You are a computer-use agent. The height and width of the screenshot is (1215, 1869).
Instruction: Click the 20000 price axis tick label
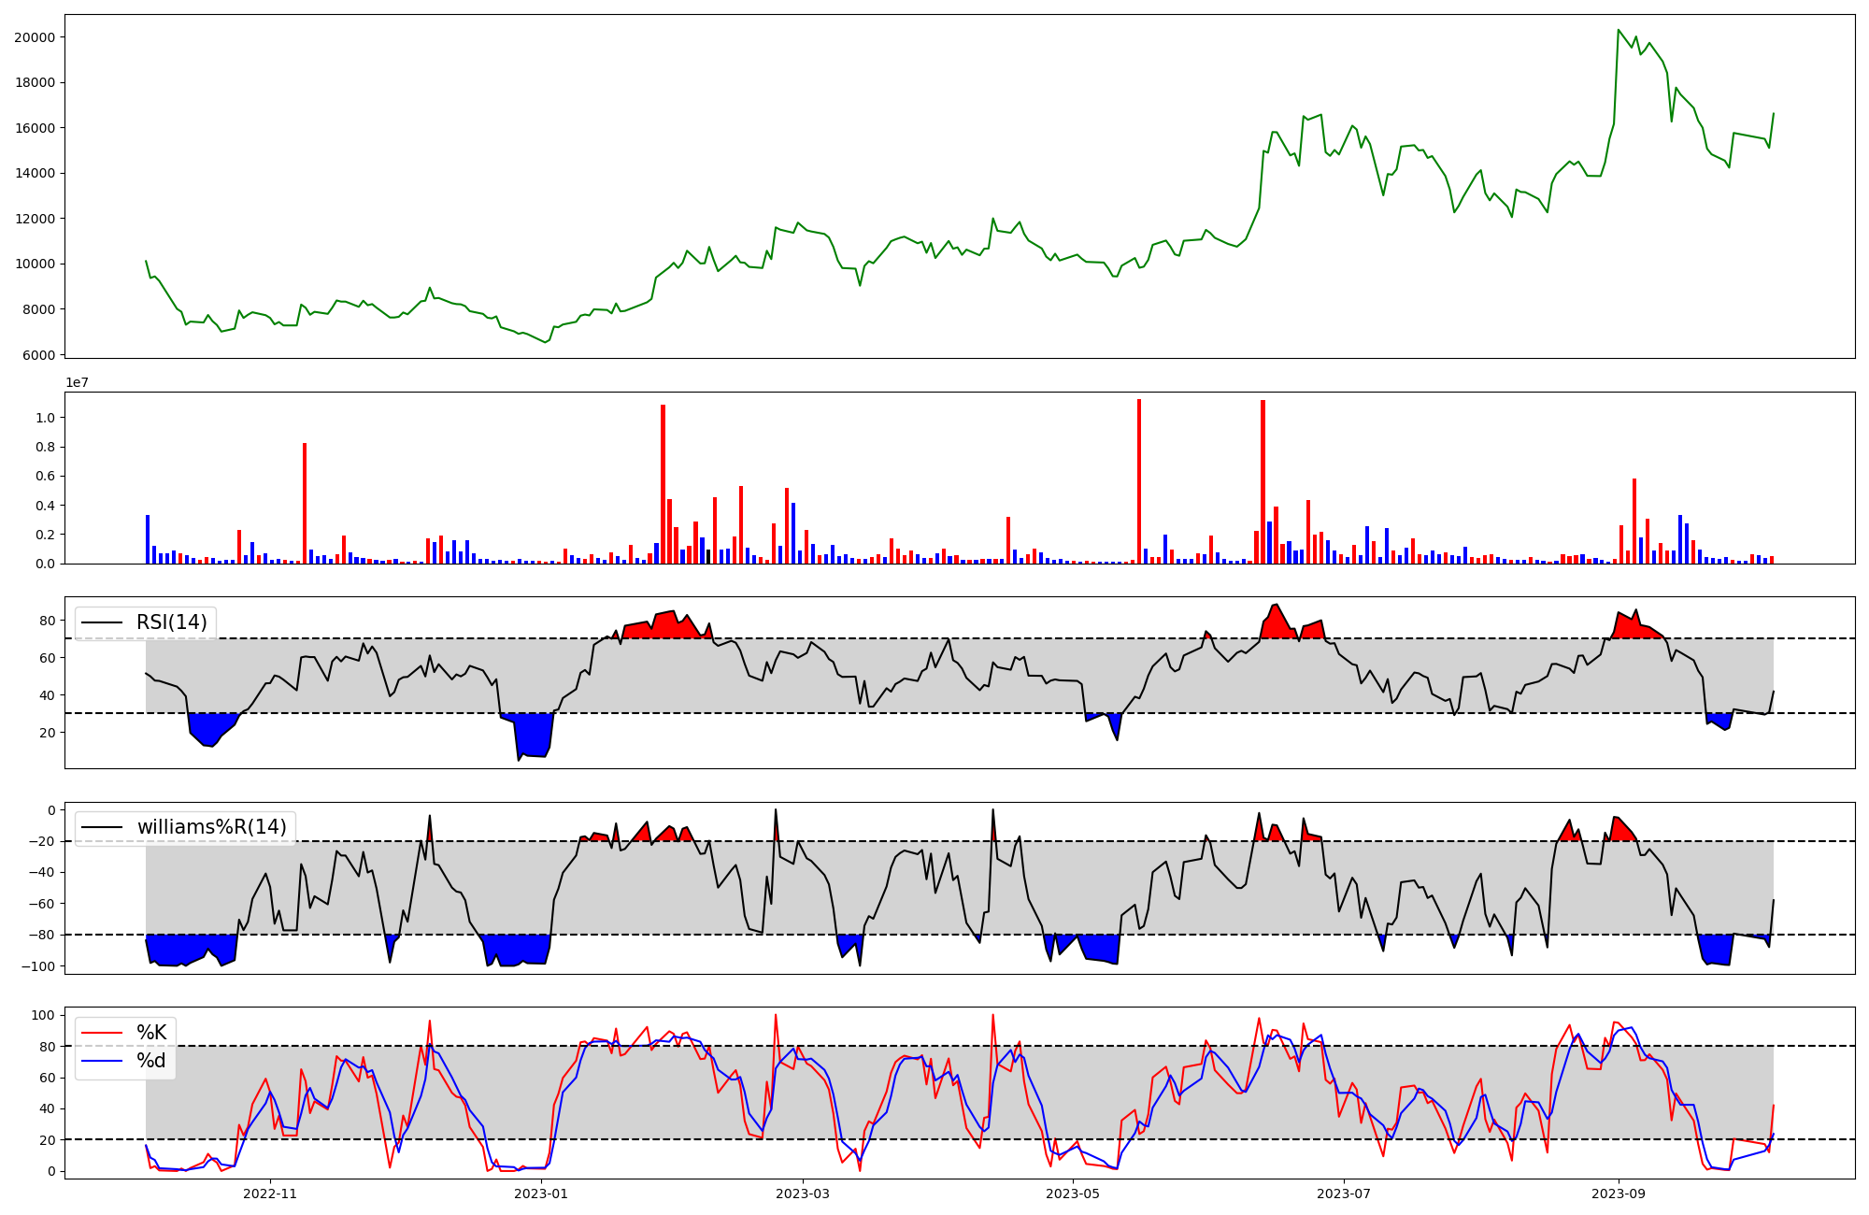tap(35, 37)
